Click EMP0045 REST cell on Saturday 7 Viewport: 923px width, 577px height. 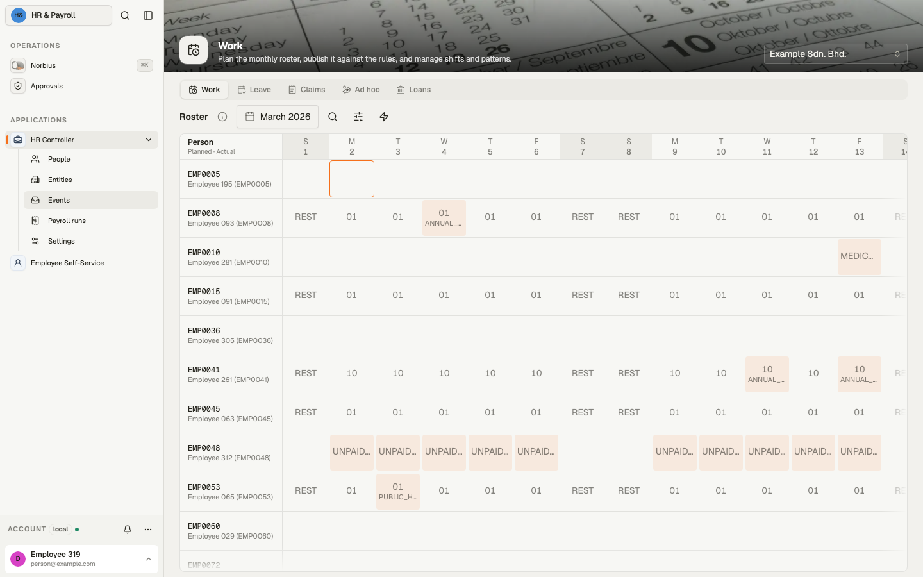point(583,414)
